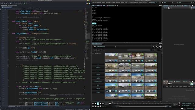Click the brain icon in the bottom status bar
Screen dimensions: 195x110
(x=182, y=109)
